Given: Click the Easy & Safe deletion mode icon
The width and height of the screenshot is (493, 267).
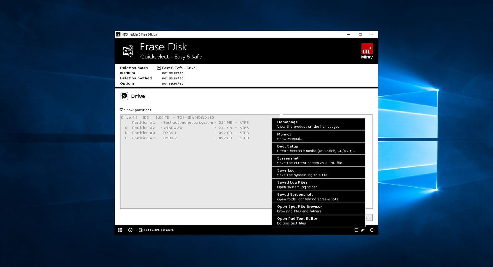Looking at the screenshot, I should pyautogui.click(x=159, y=68).
